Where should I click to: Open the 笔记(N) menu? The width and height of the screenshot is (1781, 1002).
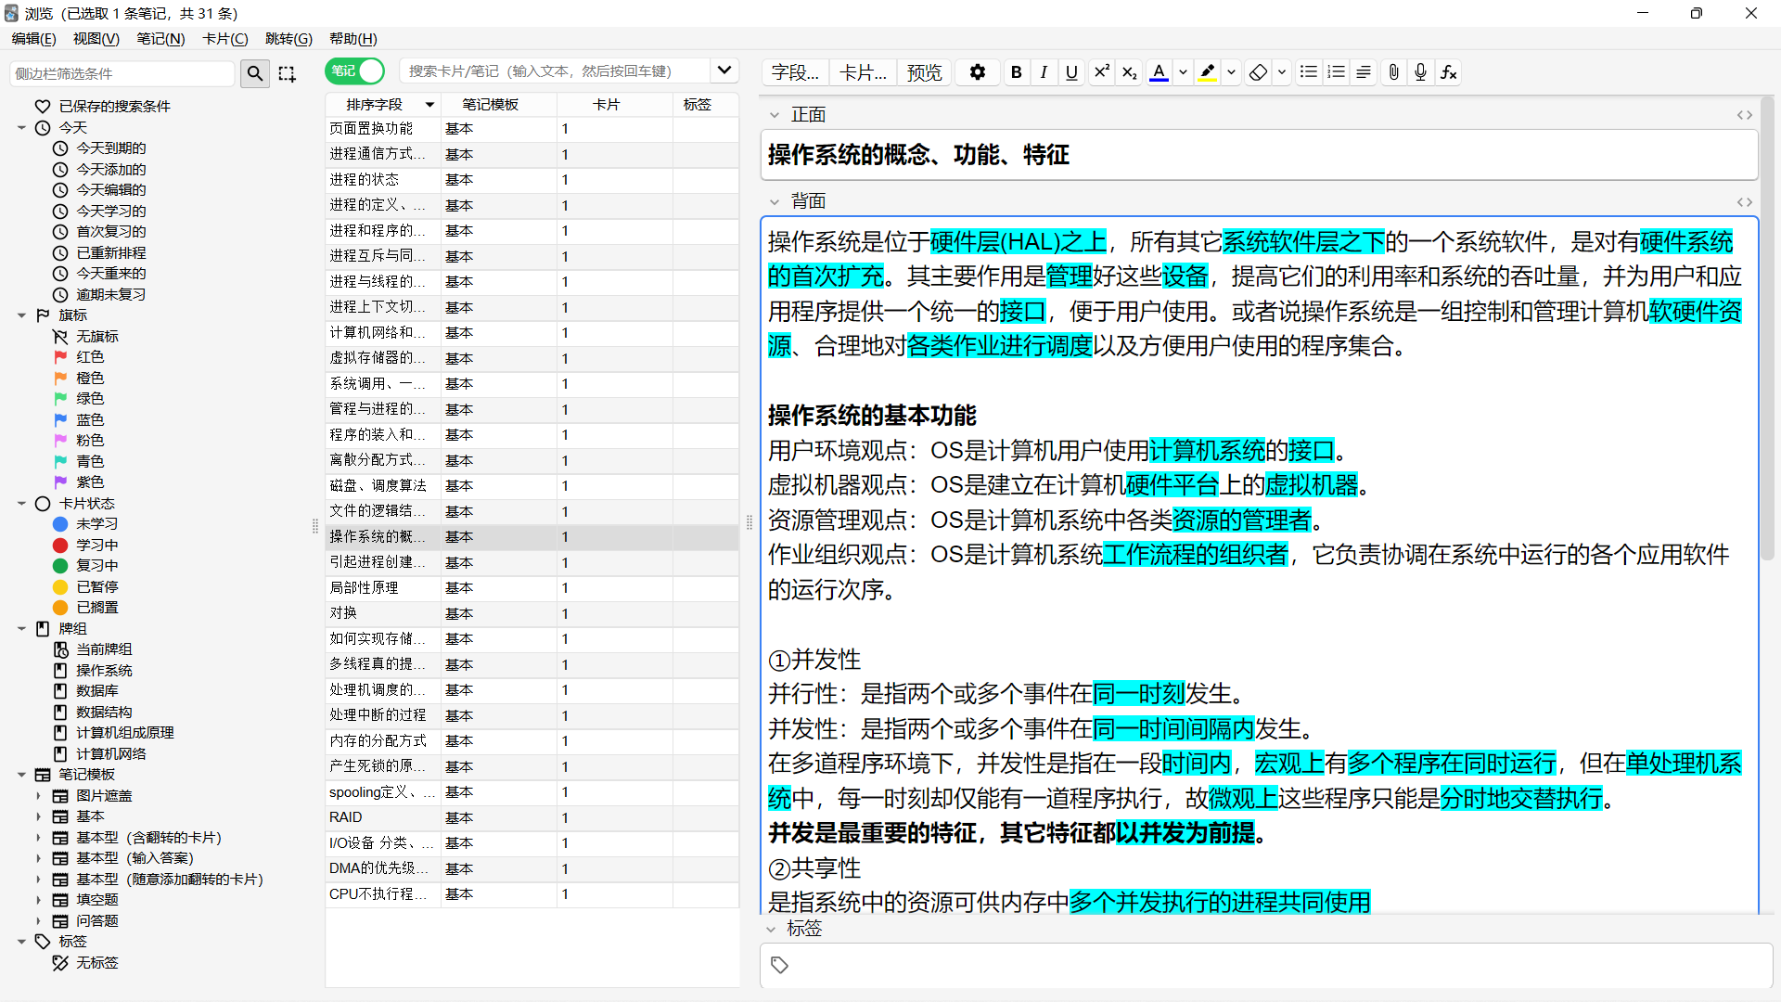coord(160,39)
